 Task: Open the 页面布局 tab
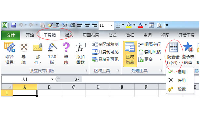(x=91, y=35)
